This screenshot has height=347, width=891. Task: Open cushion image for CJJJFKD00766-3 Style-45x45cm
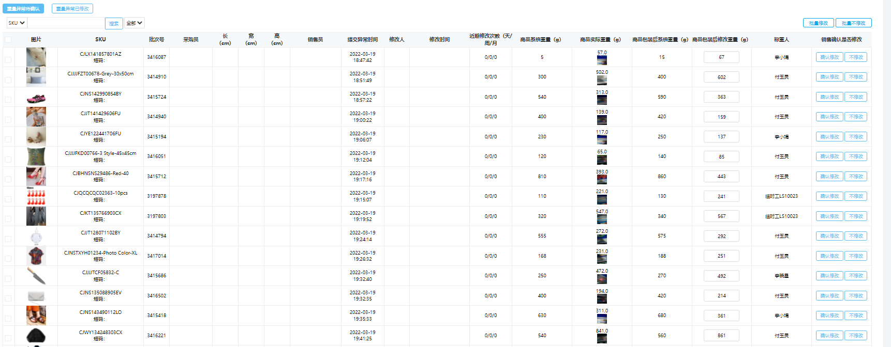click(36, 156)
